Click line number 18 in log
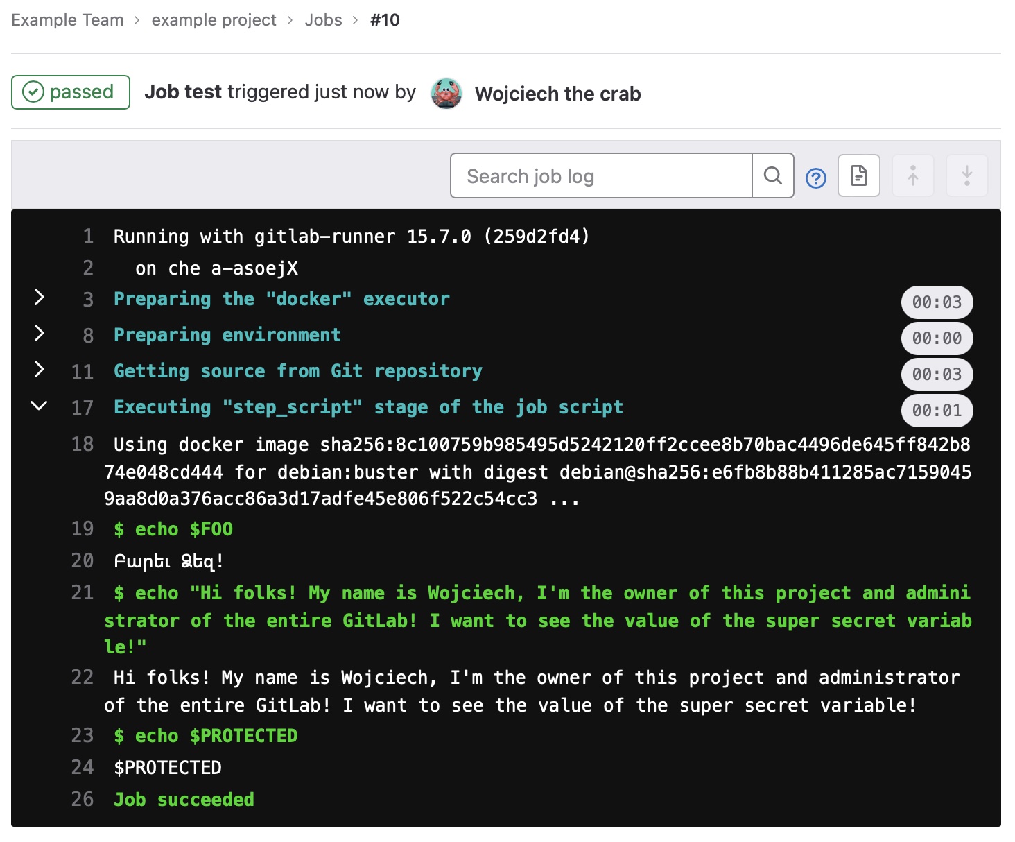1015x842 pixels. 83,445
